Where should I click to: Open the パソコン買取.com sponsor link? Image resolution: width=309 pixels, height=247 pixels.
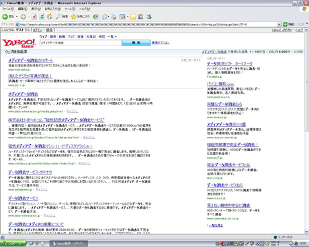(x=220, y=84)
